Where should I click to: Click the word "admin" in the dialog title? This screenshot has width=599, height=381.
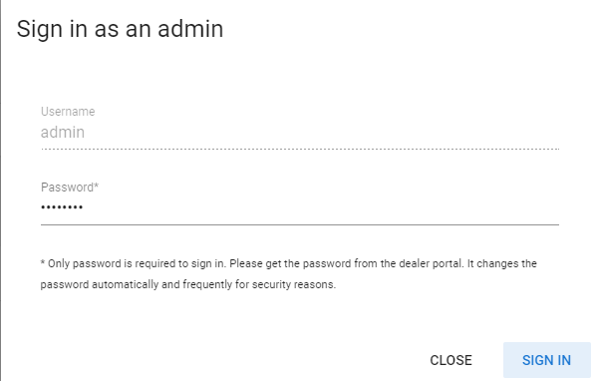[190, 29]
